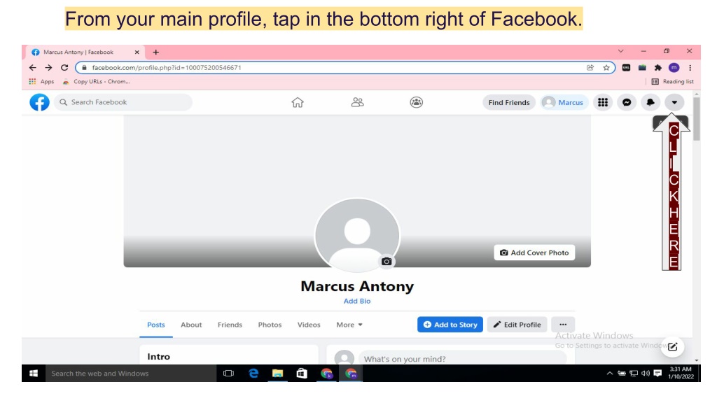Click the Search Facebook field
The image size is (717, 403).
[123, 102]
